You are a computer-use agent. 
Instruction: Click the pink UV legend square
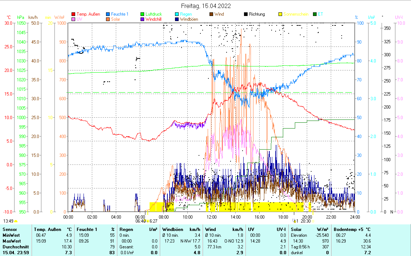click(74, 19)
